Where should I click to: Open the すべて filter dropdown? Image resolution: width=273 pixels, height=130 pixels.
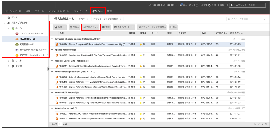(x=83, y=19)
